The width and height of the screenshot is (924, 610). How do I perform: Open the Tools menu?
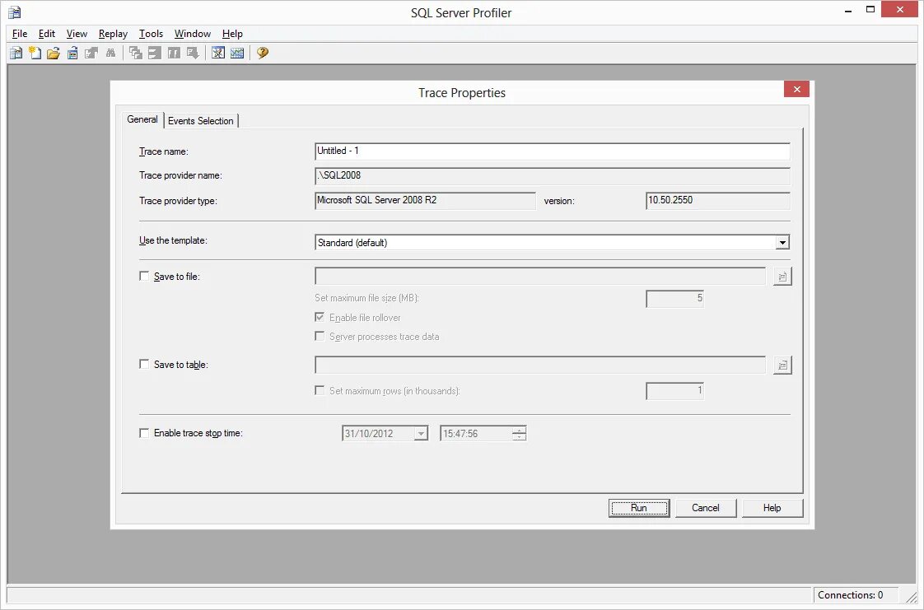[151, 34]
